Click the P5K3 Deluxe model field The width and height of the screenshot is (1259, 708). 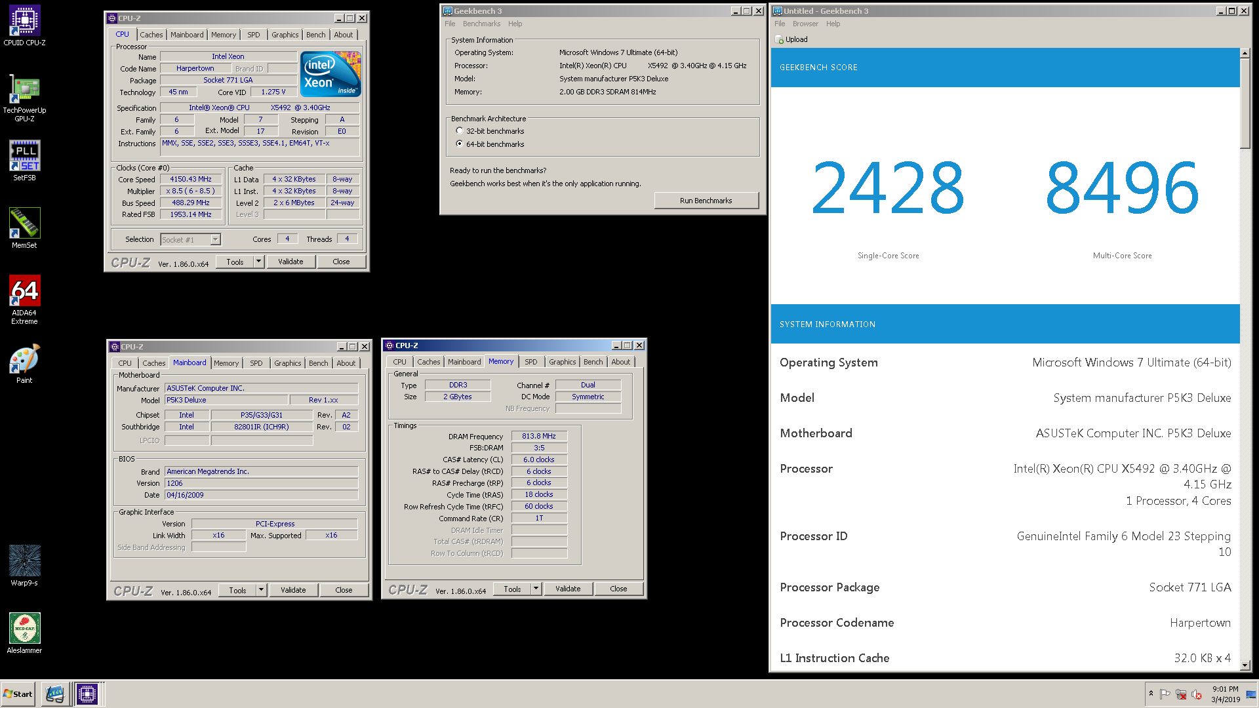pyautogui.click(x=226, y=400)
